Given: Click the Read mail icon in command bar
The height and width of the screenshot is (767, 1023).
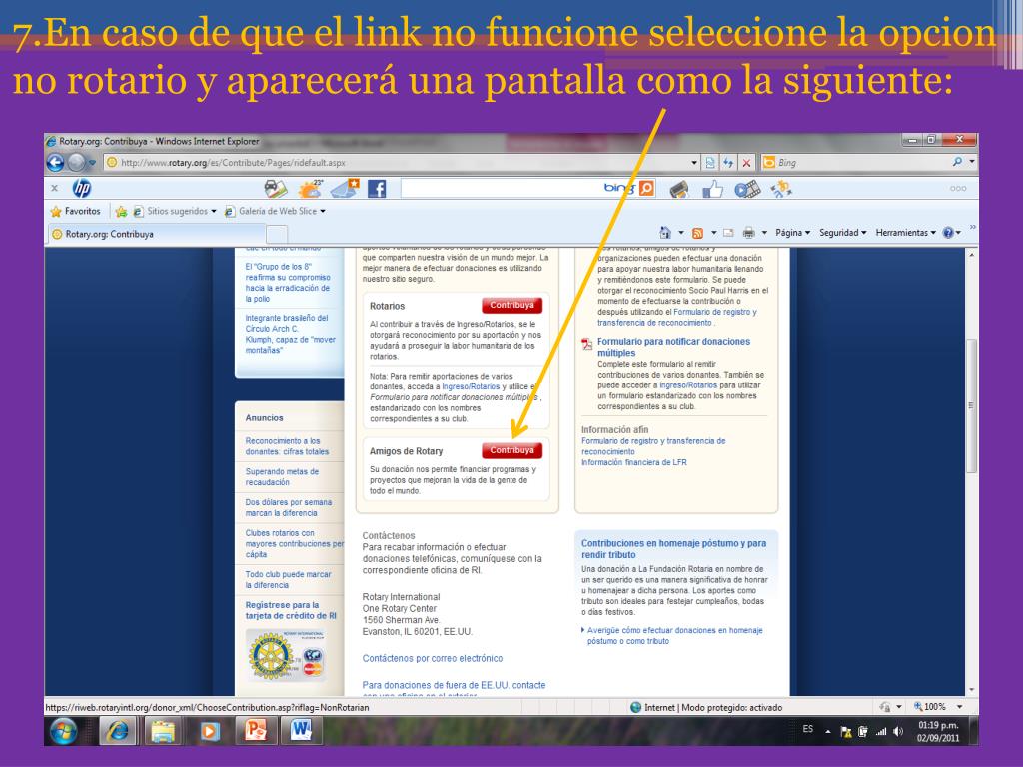Looking at the screenshot, I should [x=728, y=232].
